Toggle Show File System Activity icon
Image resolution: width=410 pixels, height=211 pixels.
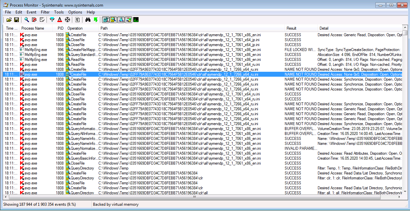[x=113, y=20]
